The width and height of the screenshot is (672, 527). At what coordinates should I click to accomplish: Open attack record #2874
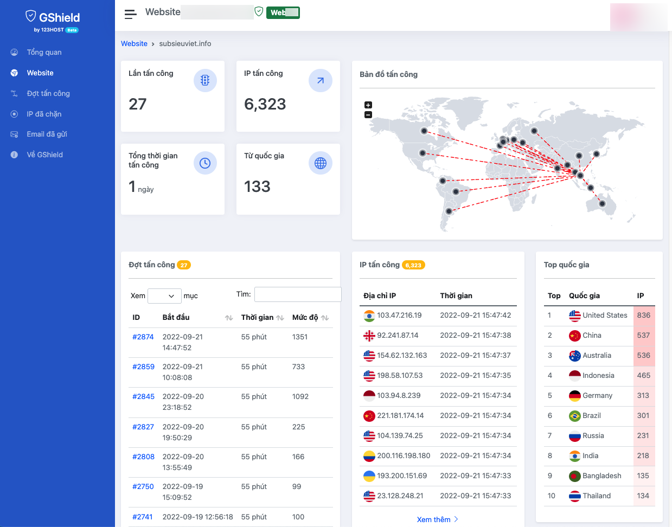tap(143, 337)
